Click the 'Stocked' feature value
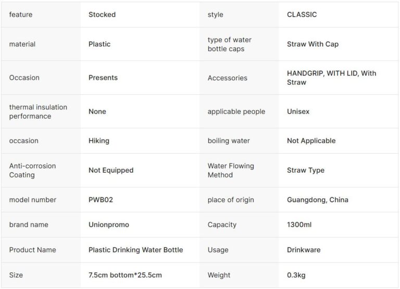400x289 pixels. [102, 15]
